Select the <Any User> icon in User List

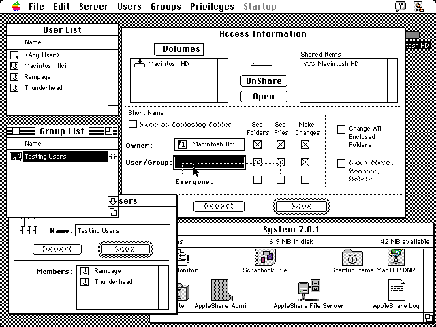pos(14,55)
